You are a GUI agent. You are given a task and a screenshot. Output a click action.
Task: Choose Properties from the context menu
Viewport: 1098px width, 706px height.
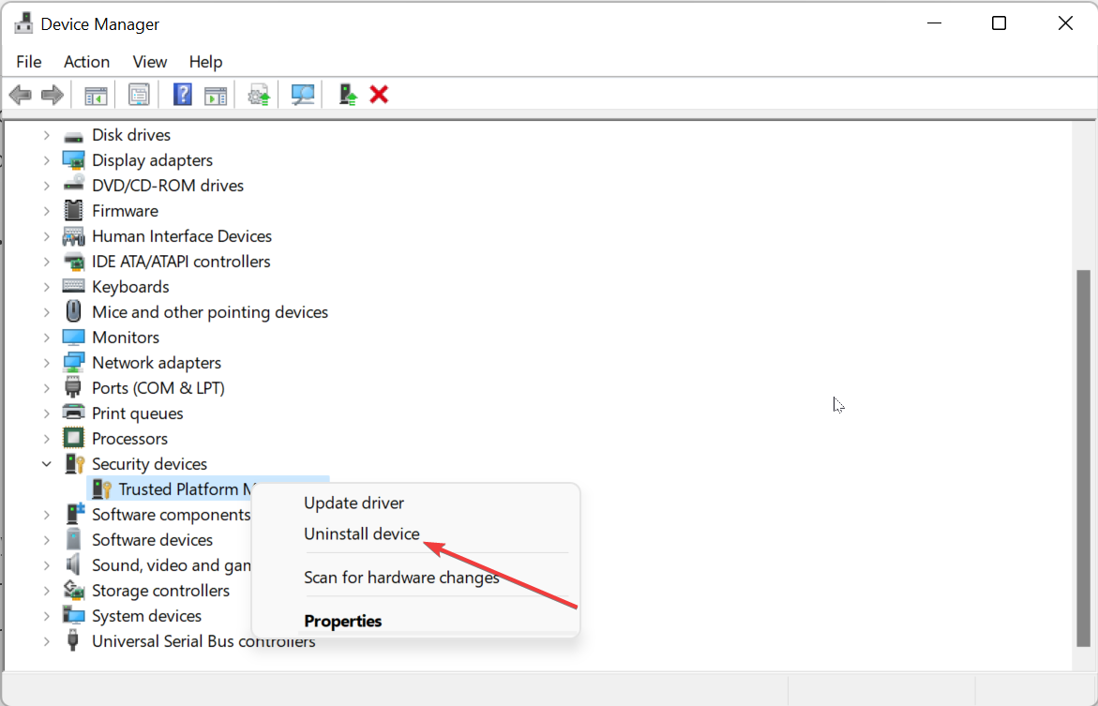coord(342,622)
